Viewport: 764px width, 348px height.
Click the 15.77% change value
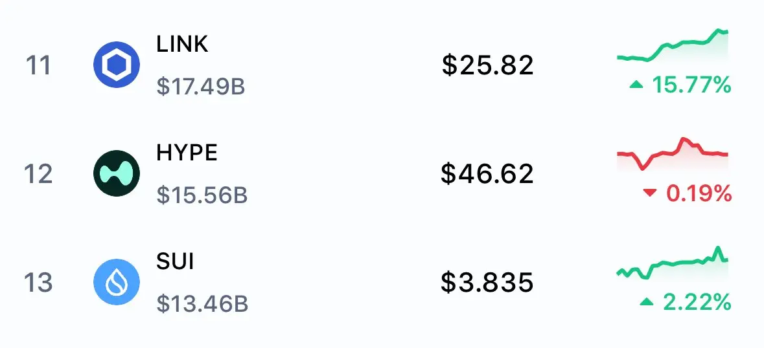coord(691,85)
